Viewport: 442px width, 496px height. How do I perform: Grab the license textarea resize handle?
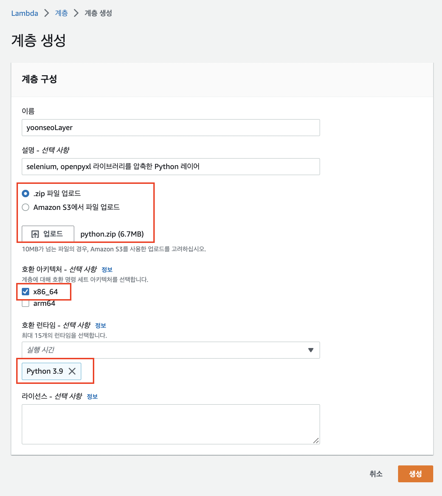(x=316, y=440)
